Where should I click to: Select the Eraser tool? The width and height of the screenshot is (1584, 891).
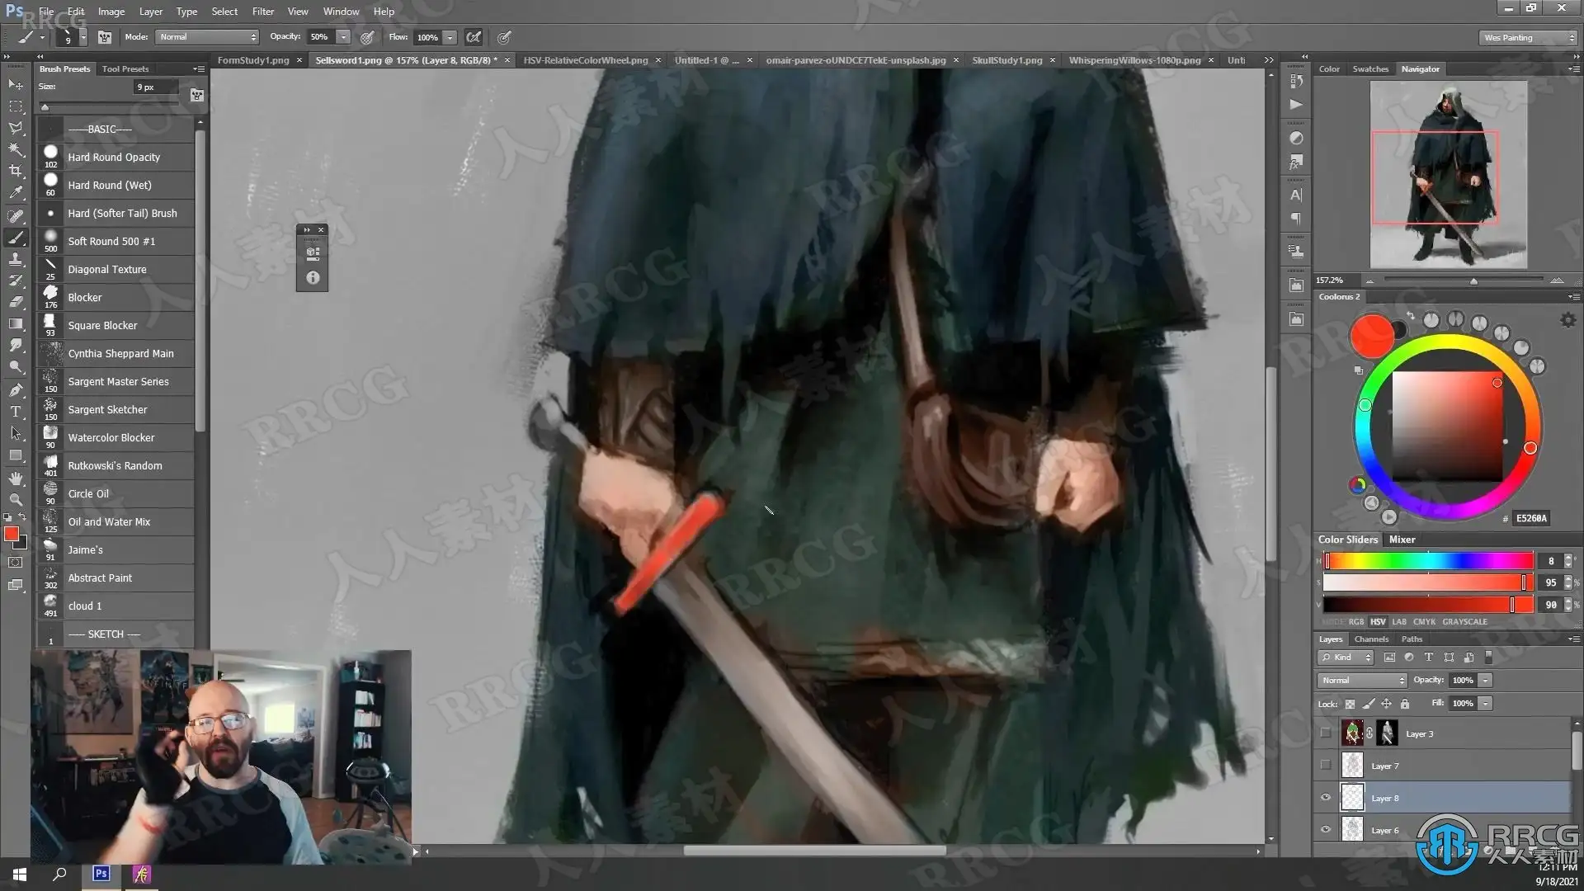coord(16,302)
